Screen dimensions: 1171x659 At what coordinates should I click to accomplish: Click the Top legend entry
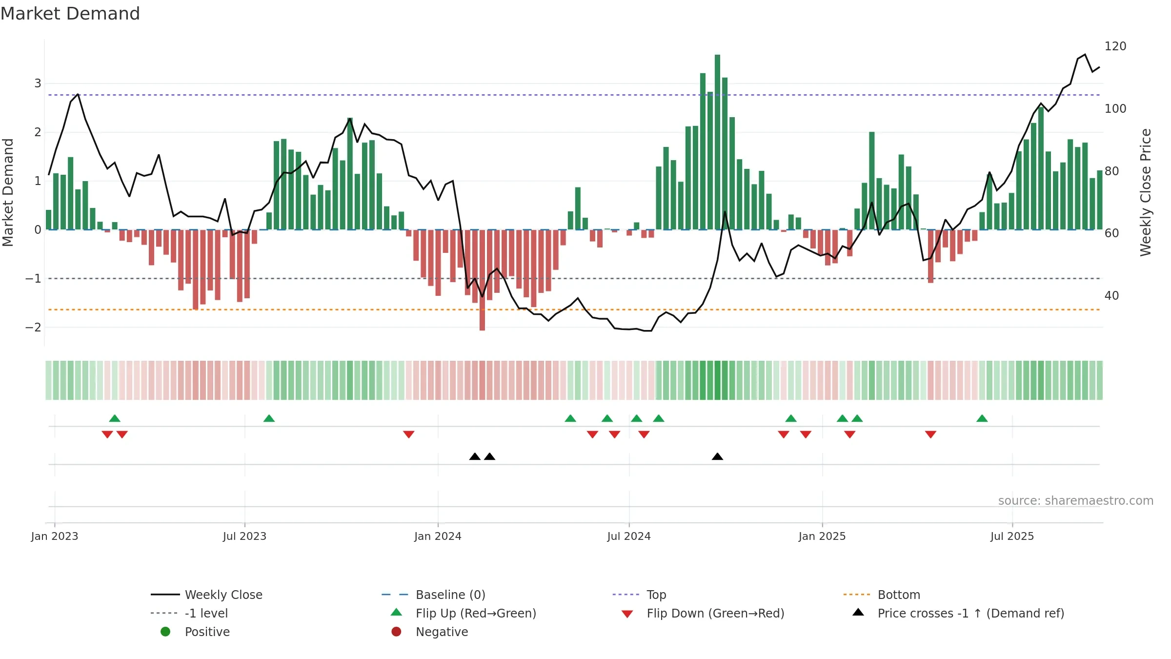[x=639, y=595]
